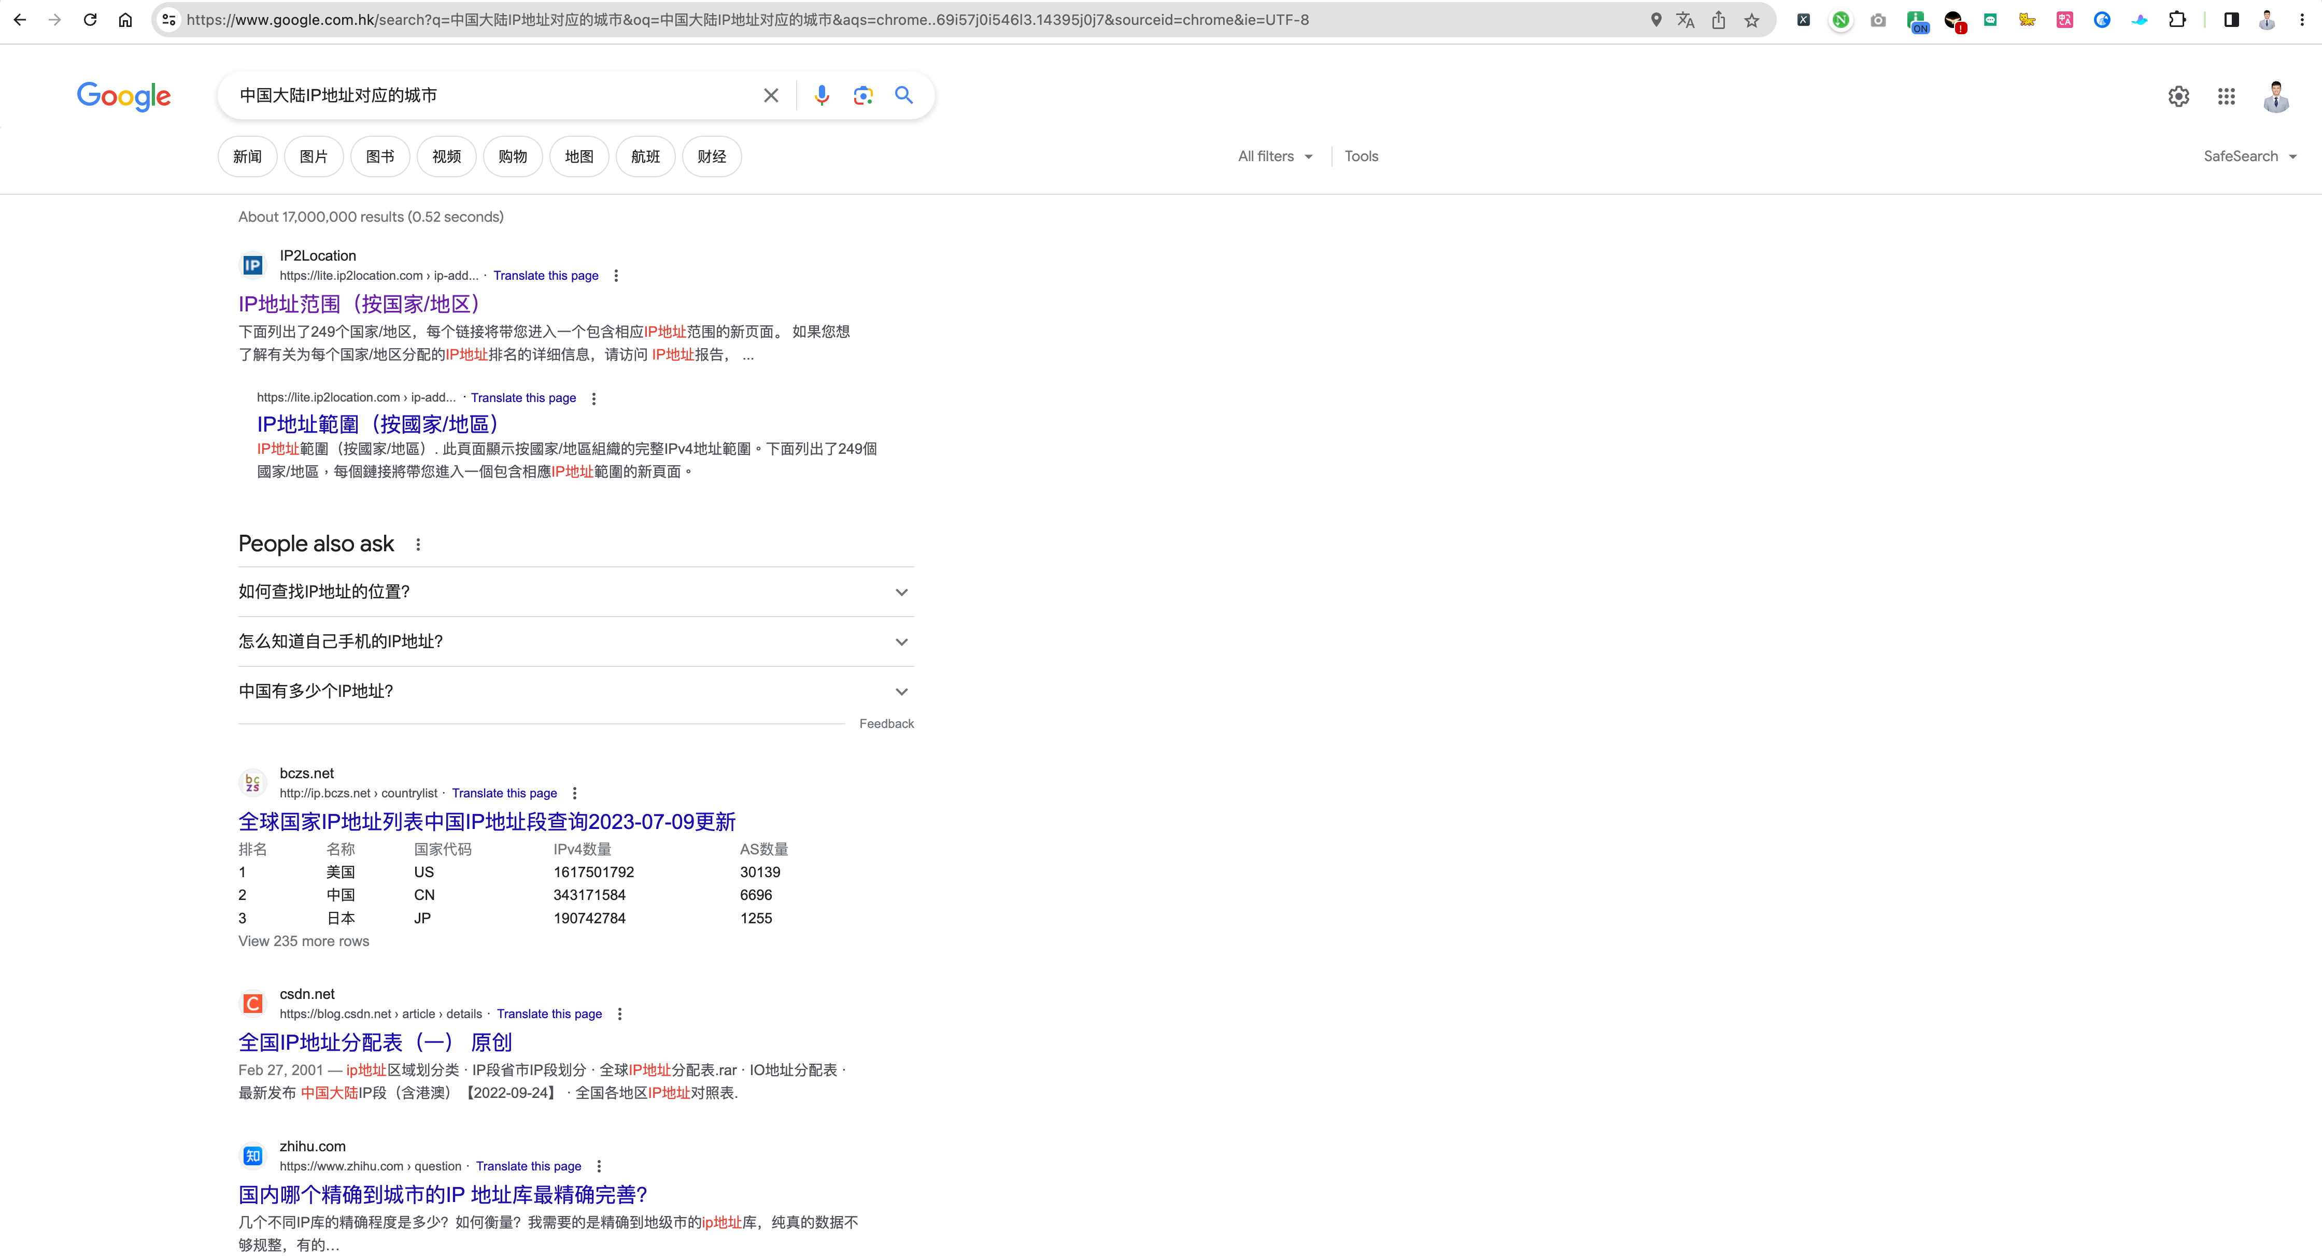Image resolution: width=2322 pixels, height=1258 pixels.
Task: Clear the search box text
Action: tap(771, 95)
